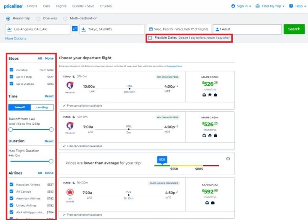Switch to the Takeoff time tab
Viewport: 308px width, 220px height.
click(19, 107)
